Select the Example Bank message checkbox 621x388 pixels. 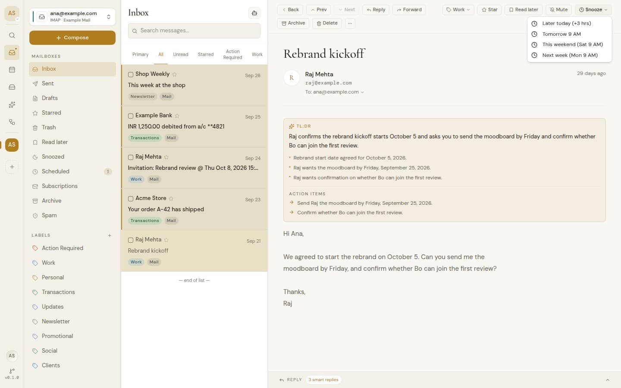coord(131,116)
